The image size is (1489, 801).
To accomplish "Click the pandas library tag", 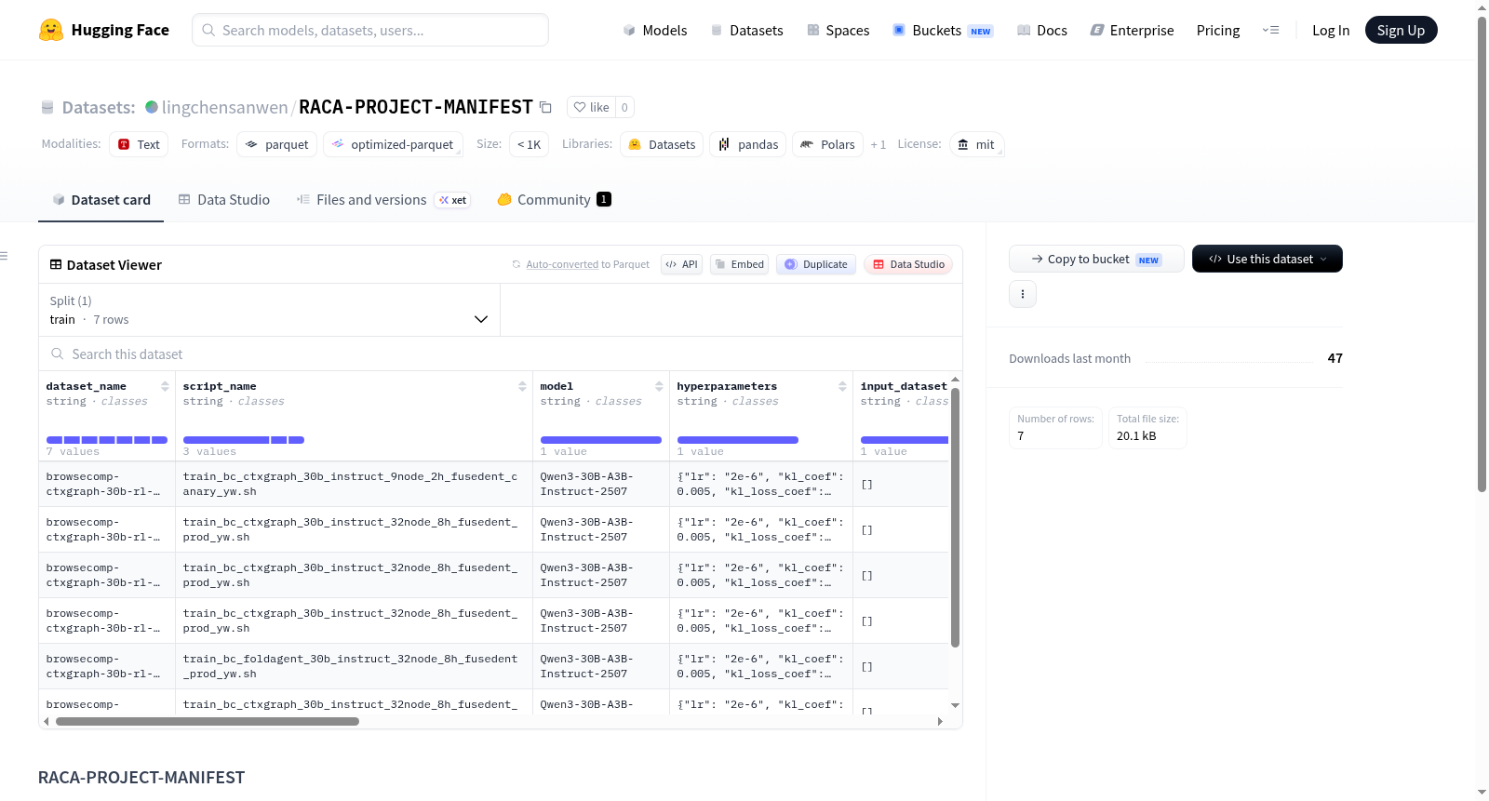I will [748, 145].
